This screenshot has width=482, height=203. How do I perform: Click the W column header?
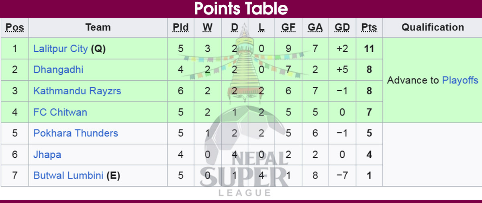pyautogui.click(x=207, y=28)
